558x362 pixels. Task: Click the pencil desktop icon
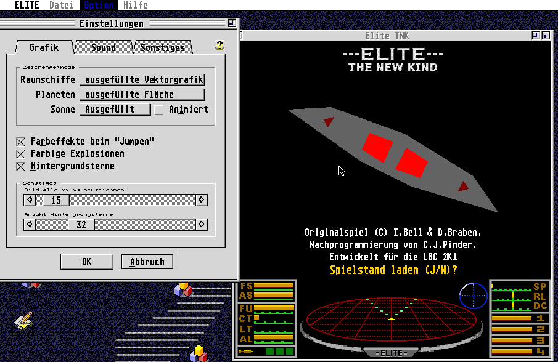pos(24,319)
